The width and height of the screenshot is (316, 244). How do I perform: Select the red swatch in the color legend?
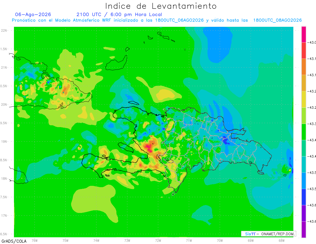(304, 51)
